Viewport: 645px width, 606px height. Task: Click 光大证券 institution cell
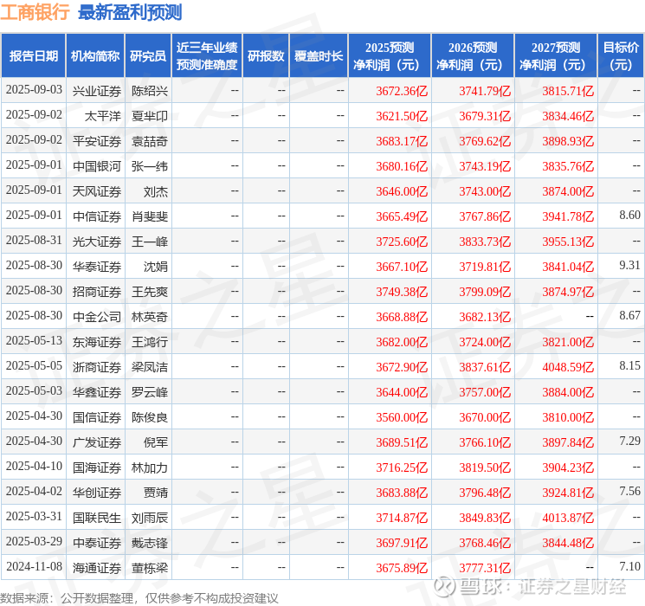click(x=97, y=242)
